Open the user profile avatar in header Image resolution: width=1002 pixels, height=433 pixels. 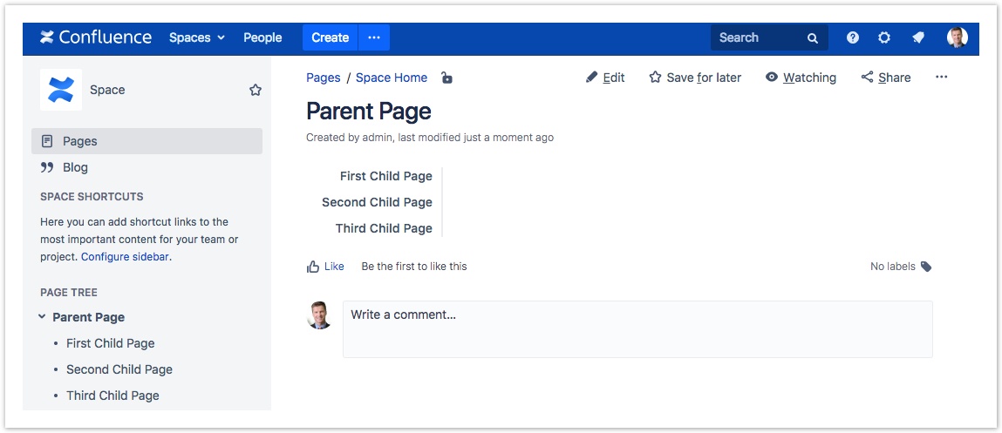(957, 37)
